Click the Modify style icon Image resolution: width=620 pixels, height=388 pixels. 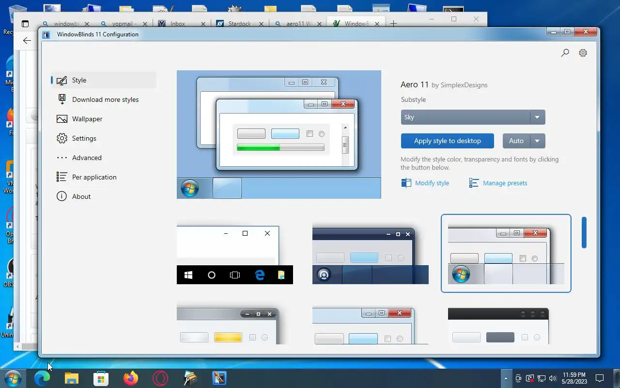click(x=406, y=183)
